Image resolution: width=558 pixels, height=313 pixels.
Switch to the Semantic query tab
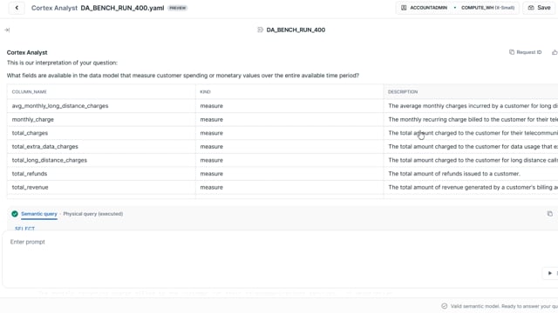[38, 214]
